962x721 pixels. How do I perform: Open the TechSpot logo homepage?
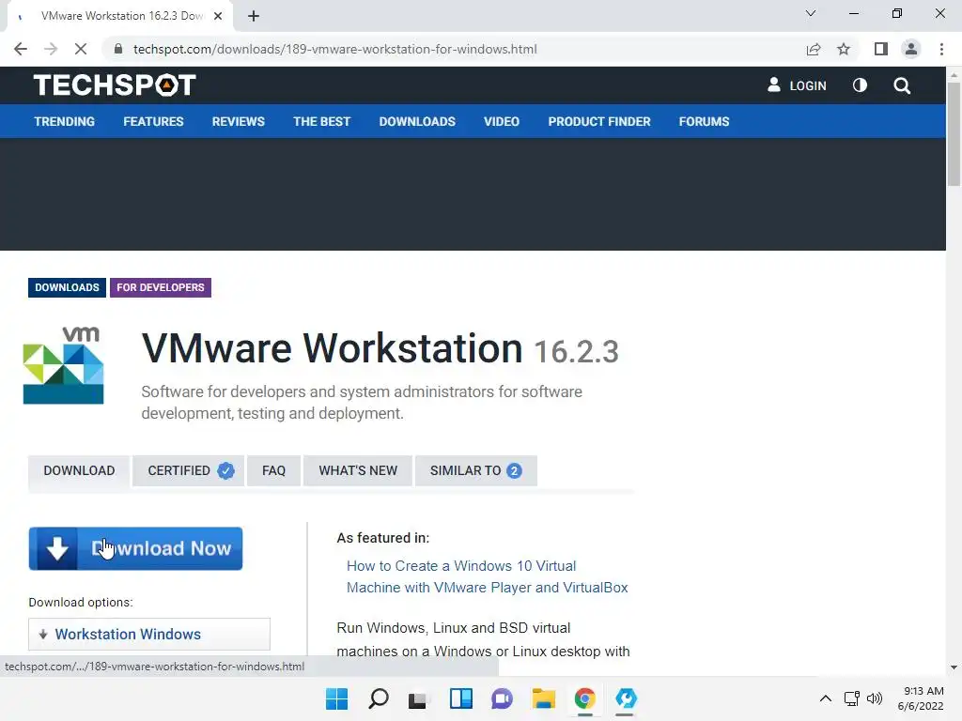[115, 84]
